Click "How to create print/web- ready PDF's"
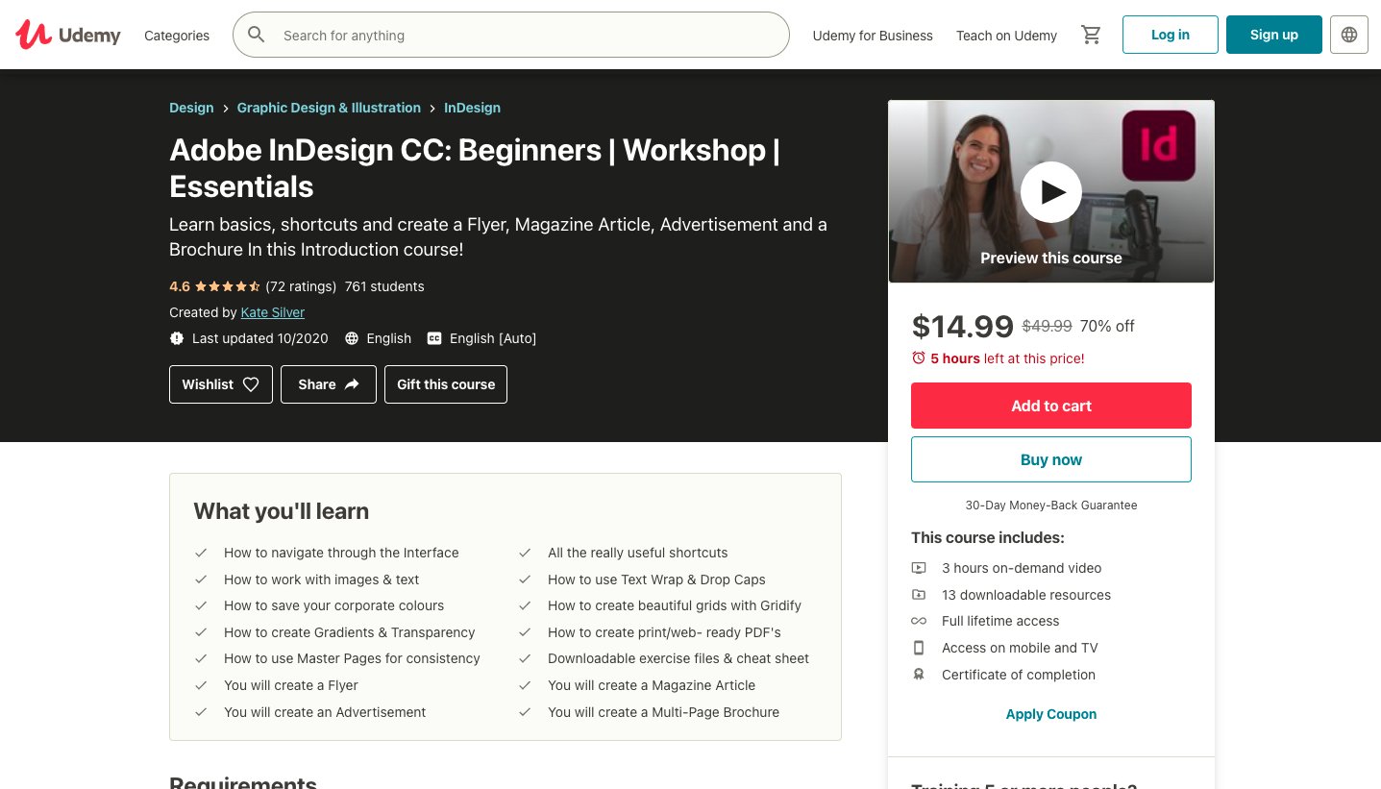Image resolution: width=1381 pixels, height=789 pixels. (664, 632)
